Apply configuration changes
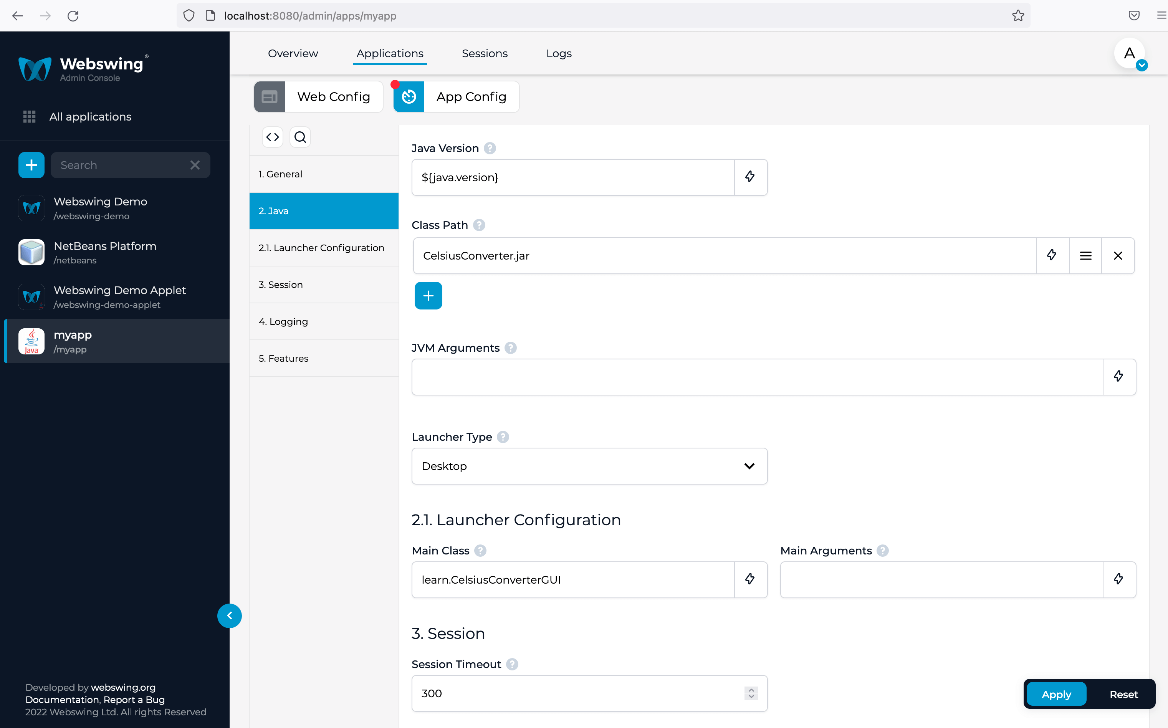The image size is (1168, 728). pos(1056,694)
